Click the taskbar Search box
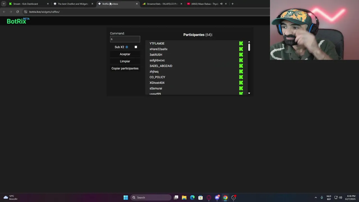 click(151, 198)
